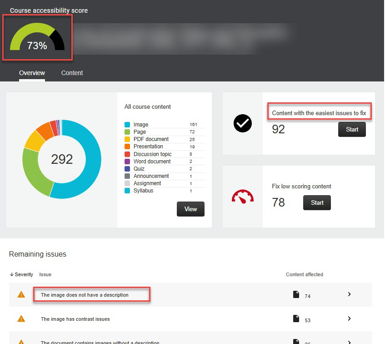Expand the image description issue chevron
The image size is (385, 344).
tap(349, 294)
